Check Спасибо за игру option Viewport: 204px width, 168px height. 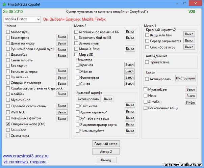147,47
